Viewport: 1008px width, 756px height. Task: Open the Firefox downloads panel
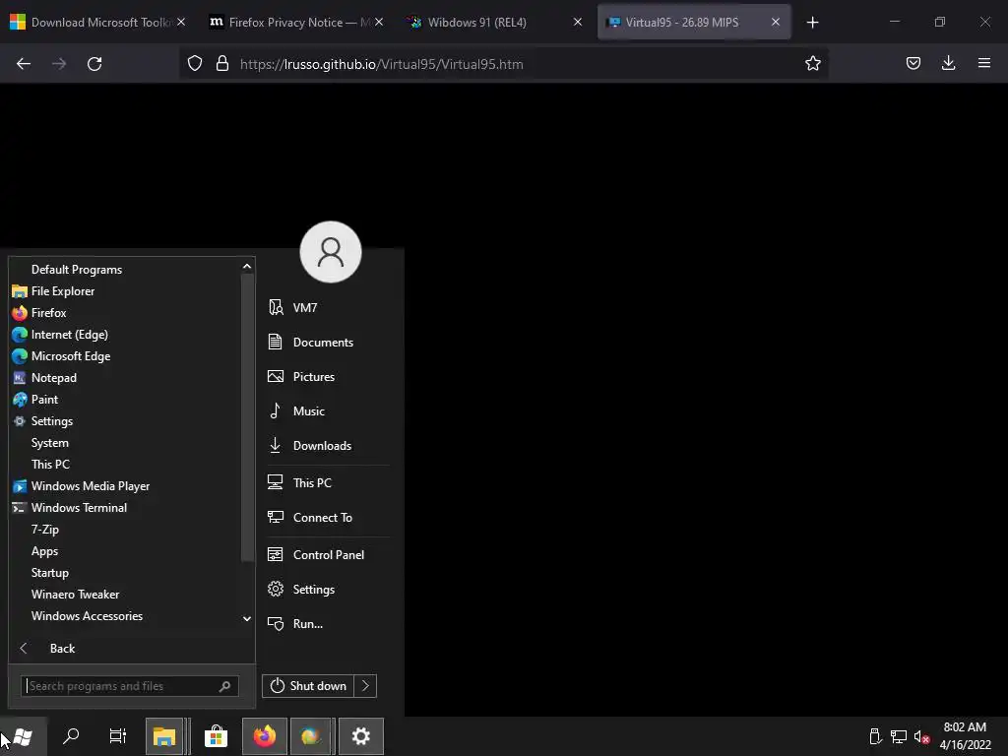pyautogui.click(x=948, y=63)
